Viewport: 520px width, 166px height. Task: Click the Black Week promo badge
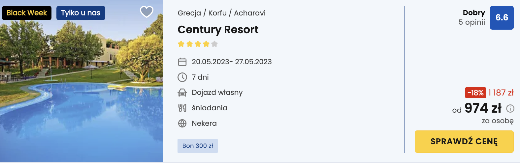click(27, 13)
